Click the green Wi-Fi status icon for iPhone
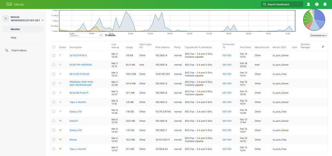The height and width of the screenshot is (156, 332). pos(60,140)
